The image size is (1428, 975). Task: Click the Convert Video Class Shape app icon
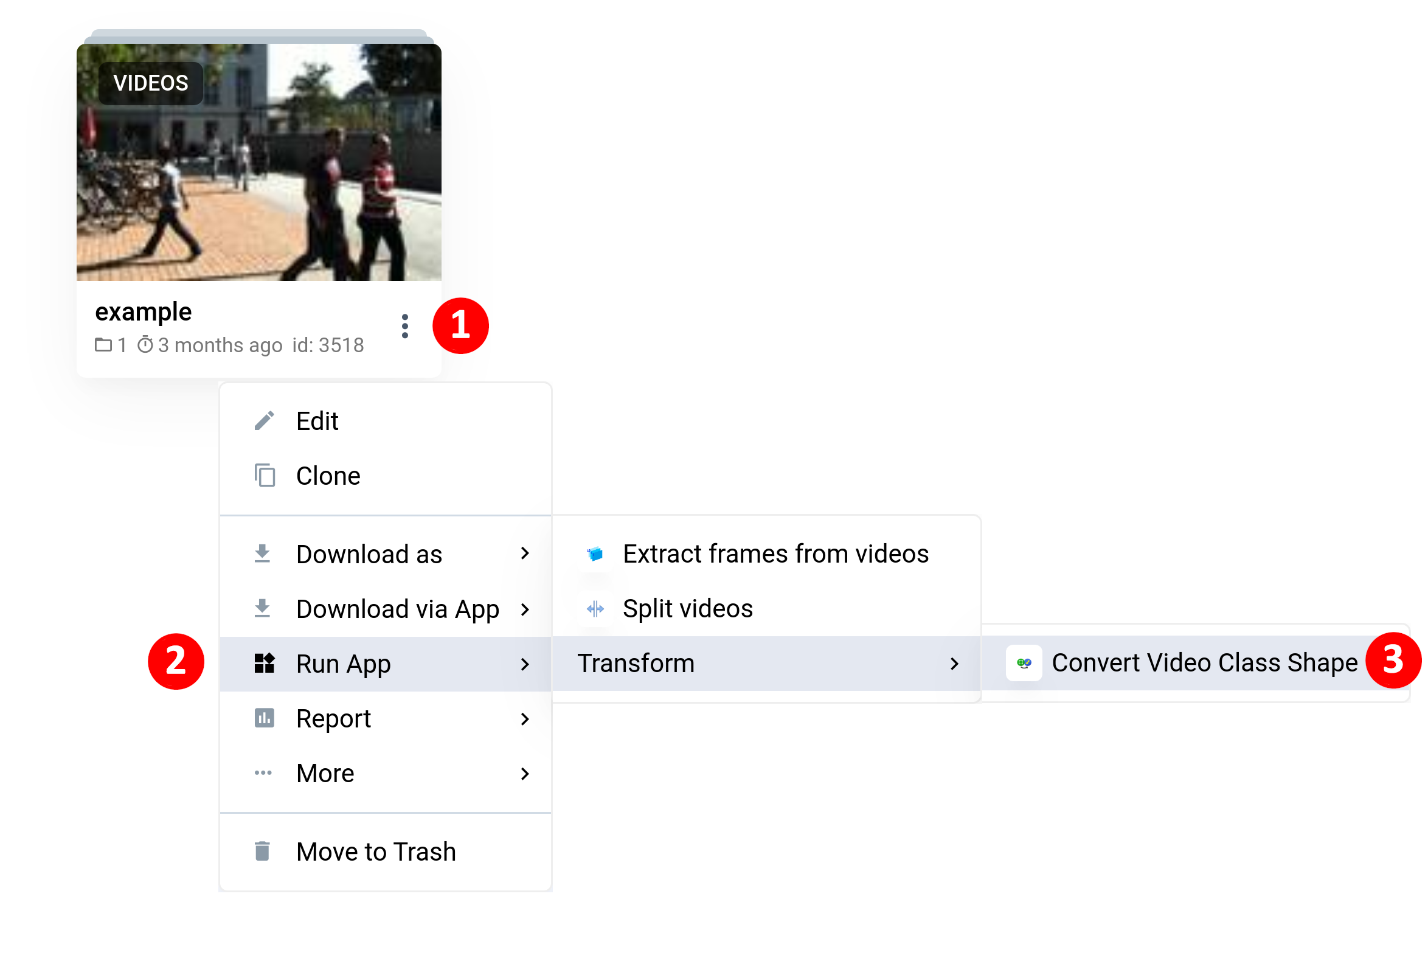pyautogui.click(x=1024, y=663)
